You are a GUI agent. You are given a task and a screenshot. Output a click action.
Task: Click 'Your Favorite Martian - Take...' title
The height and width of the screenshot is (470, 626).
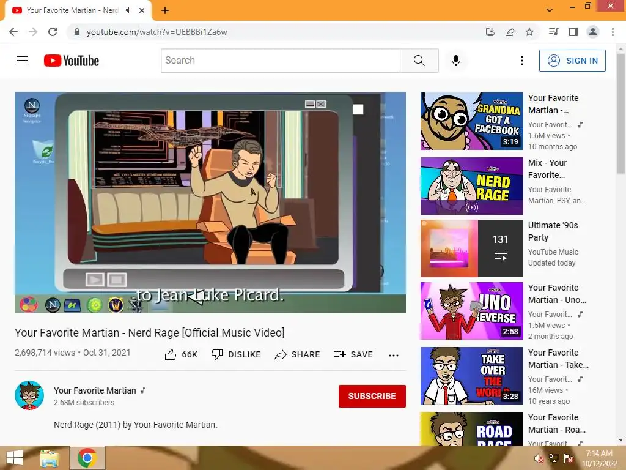coord(558,359)
